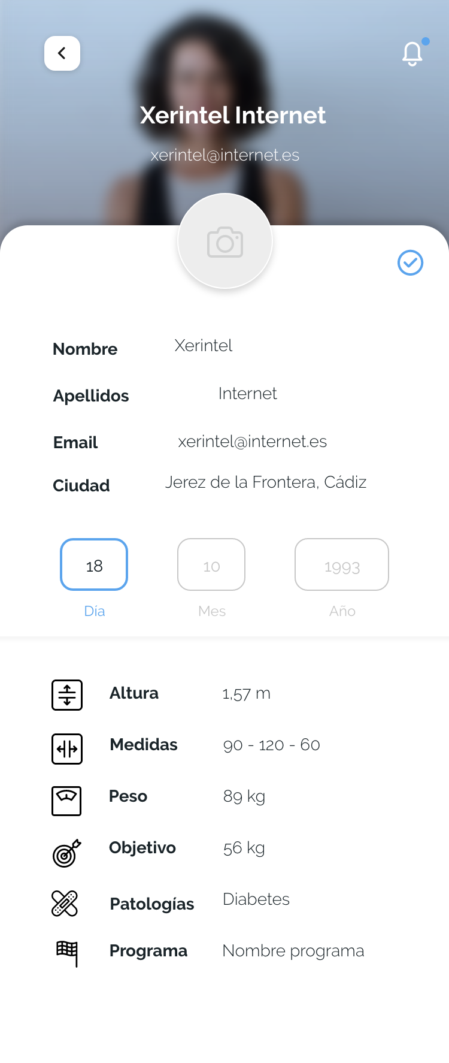Viewport: 449px width, 1063px height.
Task: Click the Patologías bandage icon
Action: [65, 904]
